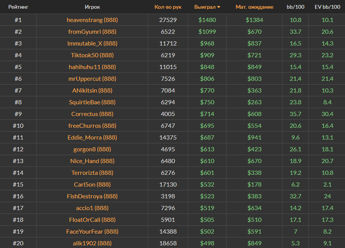Screen dimensions: 345x248
Task: Open SquirtleBae (888) player profile
Action: click(x=92, y=102)
